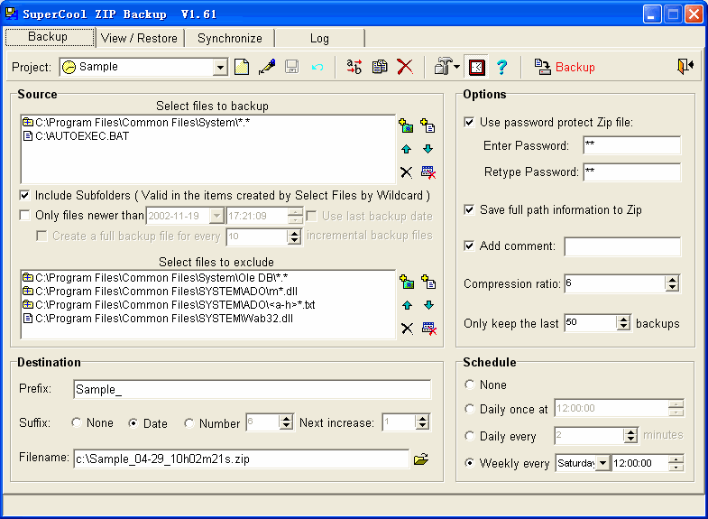Select Number suffix radio button

point(189,423)
